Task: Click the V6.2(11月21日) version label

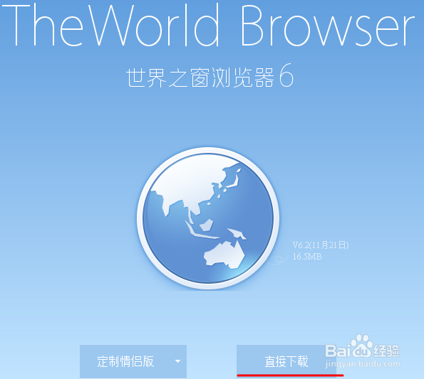Action: pyautogui.click(x=321, y=245)
